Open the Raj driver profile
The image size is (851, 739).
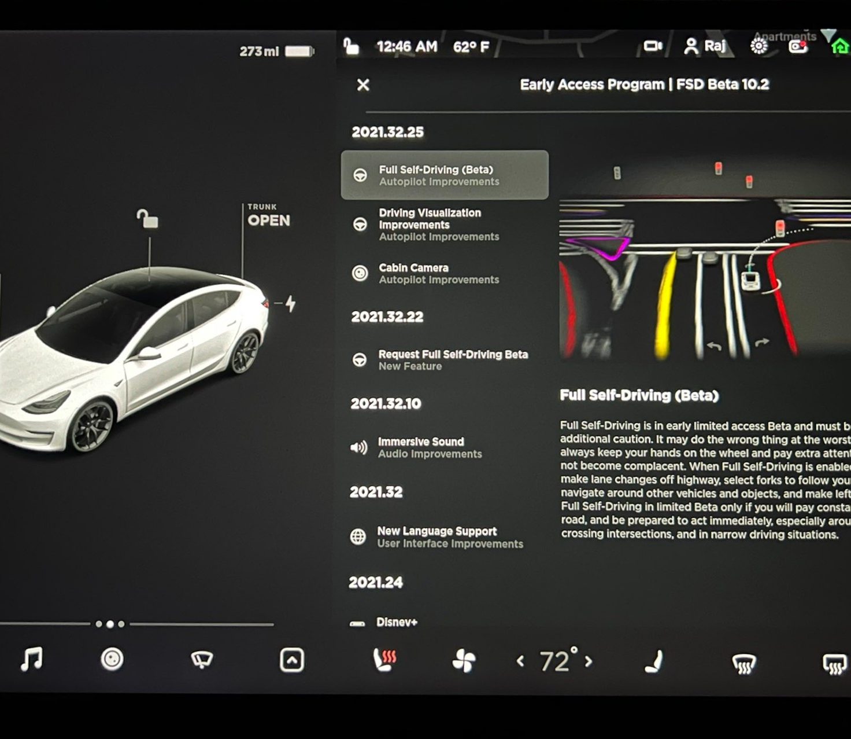(705, 46)
